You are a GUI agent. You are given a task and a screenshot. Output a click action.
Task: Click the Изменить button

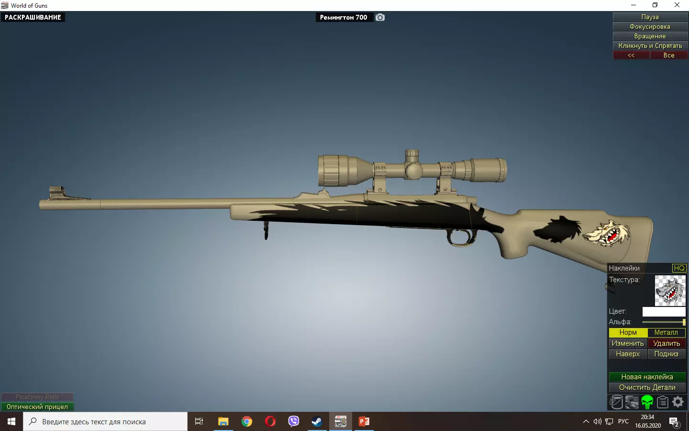pyautogui.click(x=628, y=343)
